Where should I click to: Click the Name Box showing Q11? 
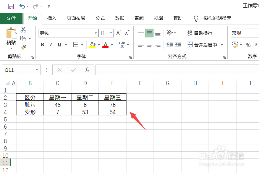21,70
